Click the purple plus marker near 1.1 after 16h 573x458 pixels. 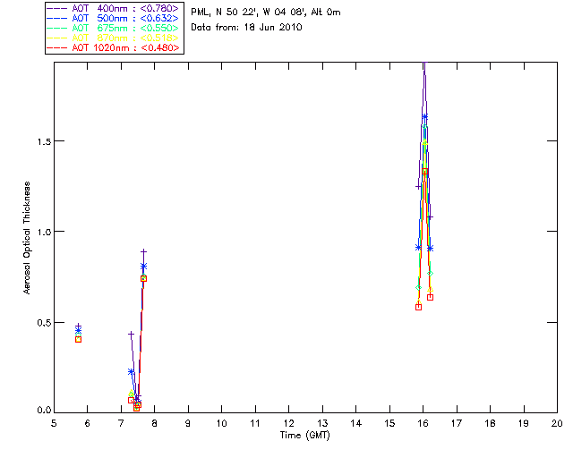(430, 217)
